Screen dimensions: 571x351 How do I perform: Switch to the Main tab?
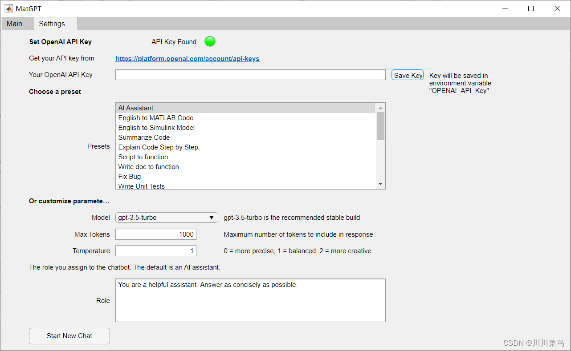(15, 24)
